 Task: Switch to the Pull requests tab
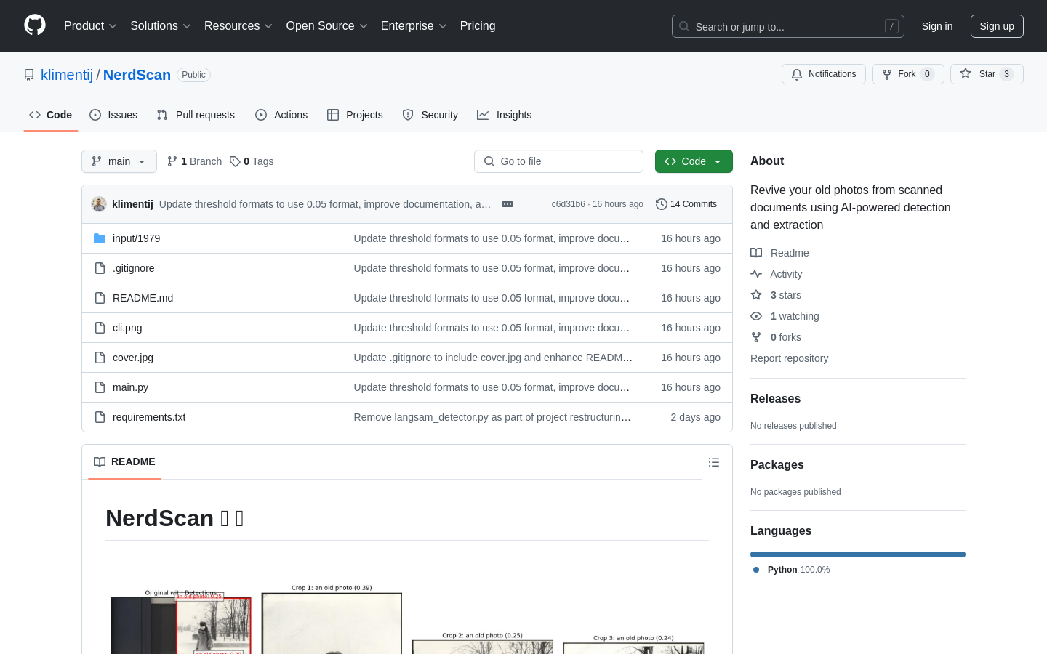pyautogui.click(x=196, y=115)
